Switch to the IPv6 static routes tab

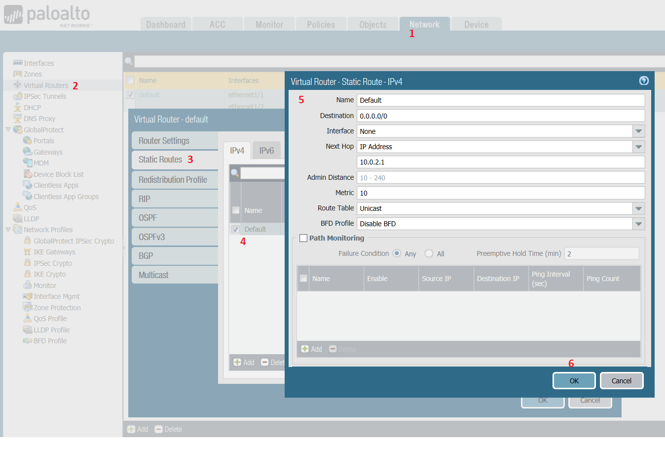[x=266, y=150]
